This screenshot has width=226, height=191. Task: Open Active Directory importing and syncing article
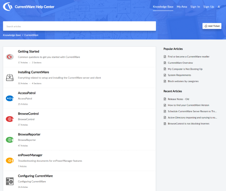[x=192, y=117]
